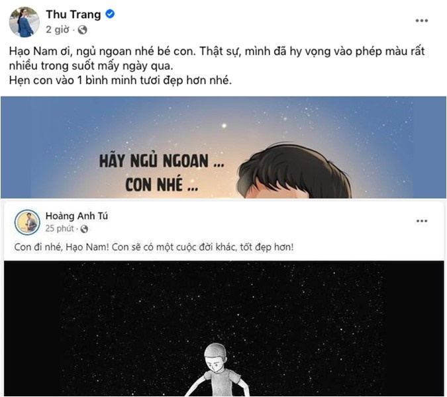Viewport: 447px width, 397px height.
Task: Click the 'Hẹn con vào 1 bình minh' line
Action: 121,80
